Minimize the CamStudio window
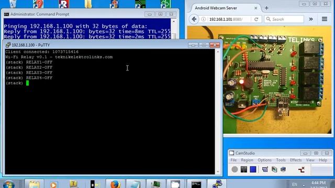 pyautogui.click(x=305, y=153)
